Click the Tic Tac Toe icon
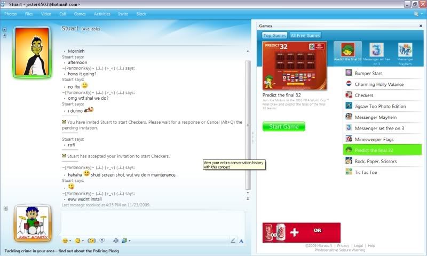Viewport: 427px width, 256px height. 349,172
